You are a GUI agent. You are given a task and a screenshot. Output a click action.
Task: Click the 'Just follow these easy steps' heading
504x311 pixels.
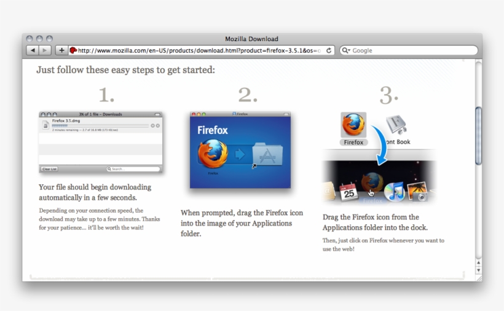tap(125, 69)
